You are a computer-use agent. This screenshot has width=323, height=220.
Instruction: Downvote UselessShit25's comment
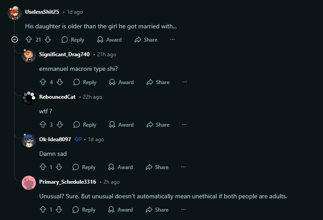(x=48, y=40)
